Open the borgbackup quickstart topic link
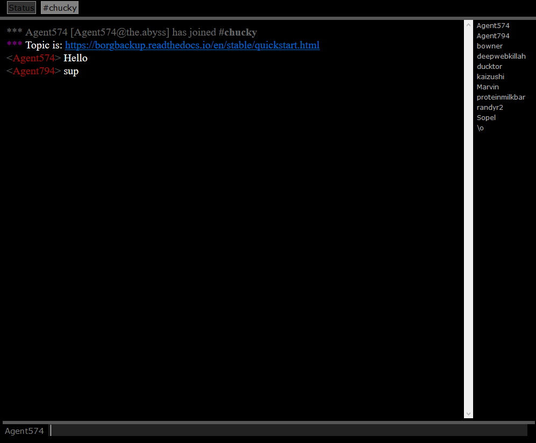This screenshot has width=536, height=443. pos(192,45)
